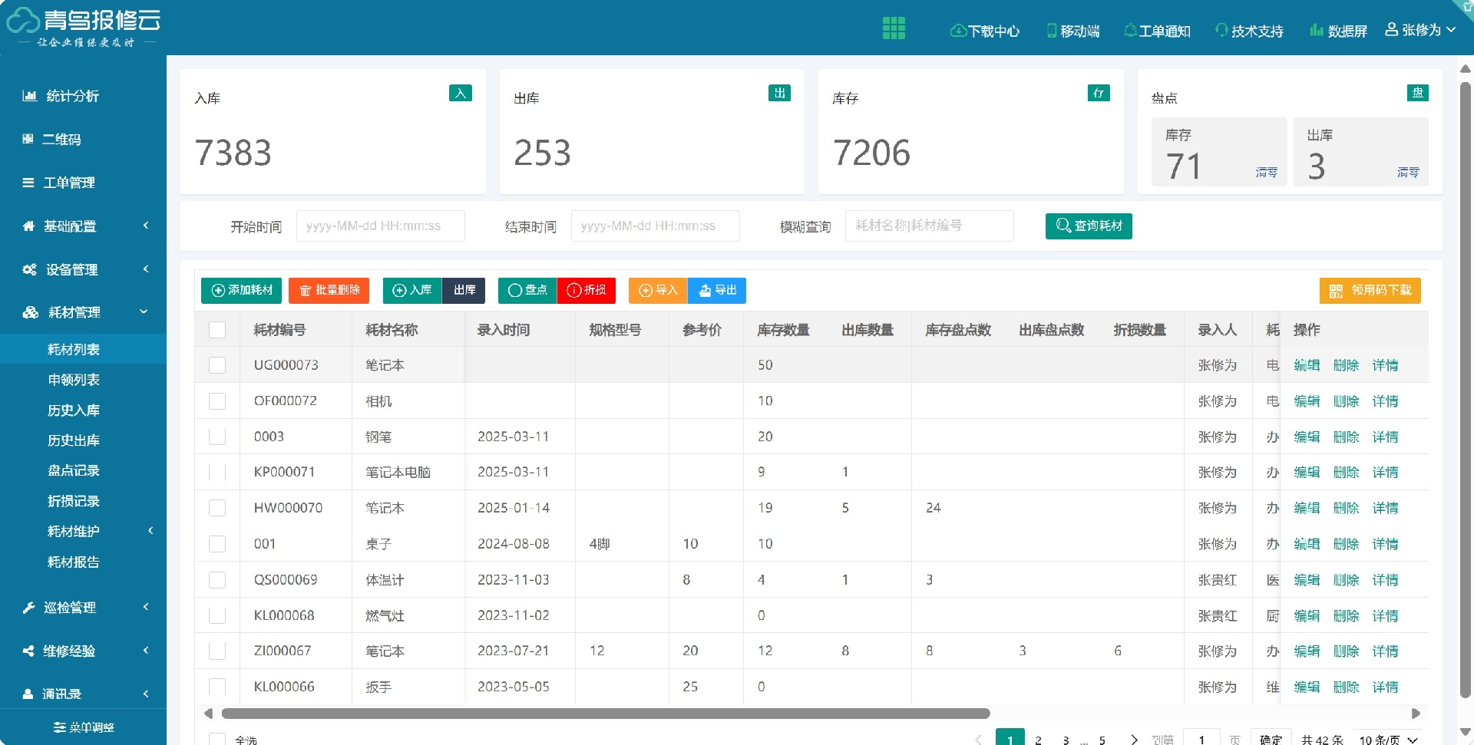Open the 张修为 user account dropdown
The image size is (1474, 745).
tap(1421, 30)
